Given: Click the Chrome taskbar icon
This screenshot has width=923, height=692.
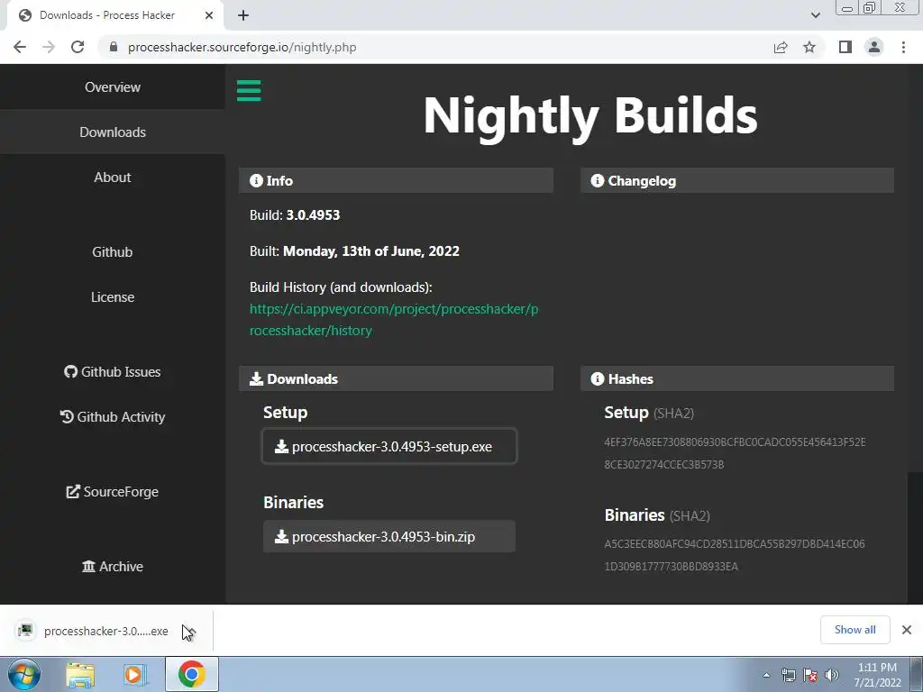Looking at the screenshot, I should pyautogui.click(x=192, y=674).
